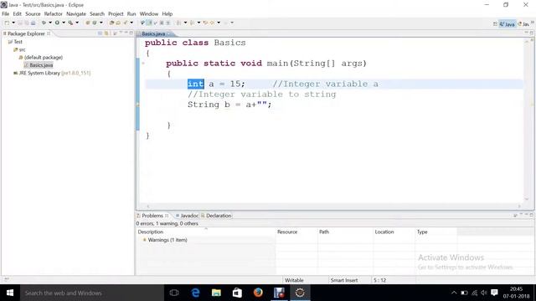The width and height of the screenshot is (536, 301).
Task: Click the Eclipse icon in the taskbar
Action: pyautogui.click(x=300, y=293)
